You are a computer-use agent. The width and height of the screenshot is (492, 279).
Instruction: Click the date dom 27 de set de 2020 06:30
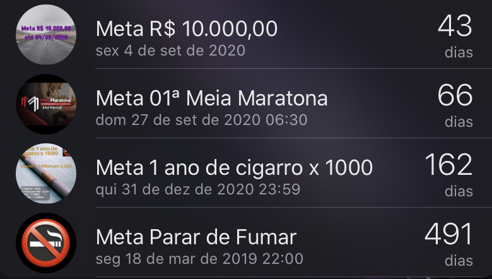[x=201, y=120]
